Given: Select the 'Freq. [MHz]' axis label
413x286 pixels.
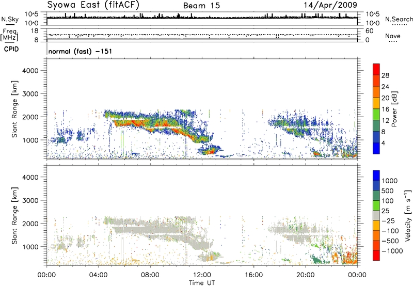Looking at the screenshot, I should tap(9, 35).
